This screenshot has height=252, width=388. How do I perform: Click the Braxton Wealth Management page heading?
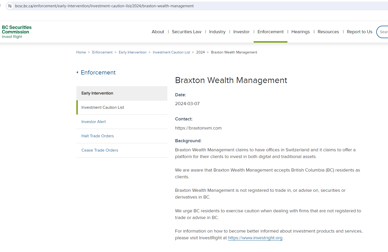tap(231, 80)
